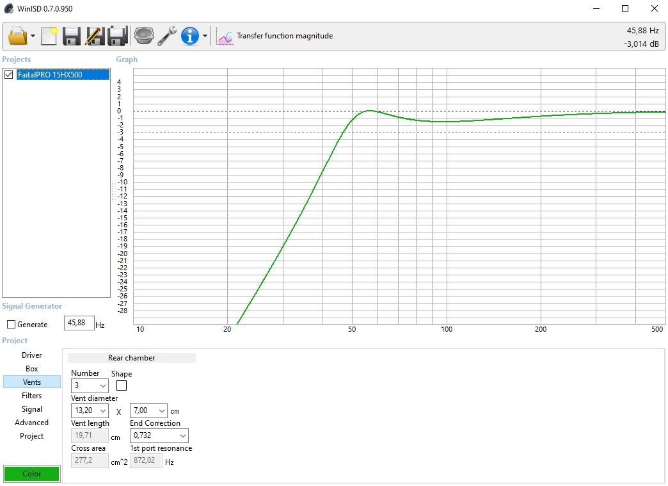Minimize the WinISD window

[x=596, y=8]
